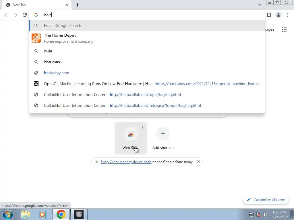This screenshot has width=294, height=220.
Task: Open Shop Cyber Monday device deals link
Action: 126,162
